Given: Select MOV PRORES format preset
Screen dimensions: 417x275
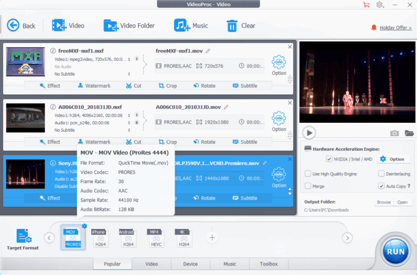Looking at the screenshot, I should pyautogui.click(x=73, y=238).
